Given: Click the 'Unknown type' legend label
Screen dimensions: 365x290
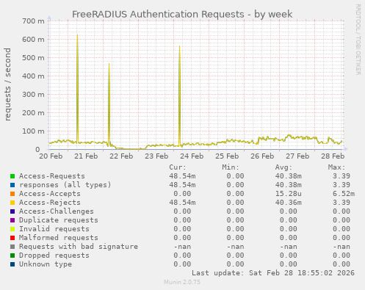Looking at the screenshot, I should 46,264.
